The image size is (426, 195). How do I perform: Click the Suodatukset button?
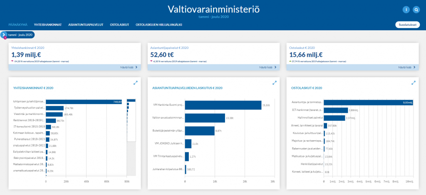(x=407, y=25)
